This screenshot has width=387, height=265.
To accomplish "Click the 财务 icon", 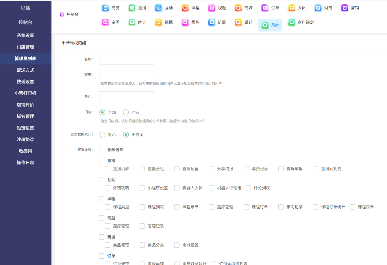I will pyautogui.click(x=318, y=8).
